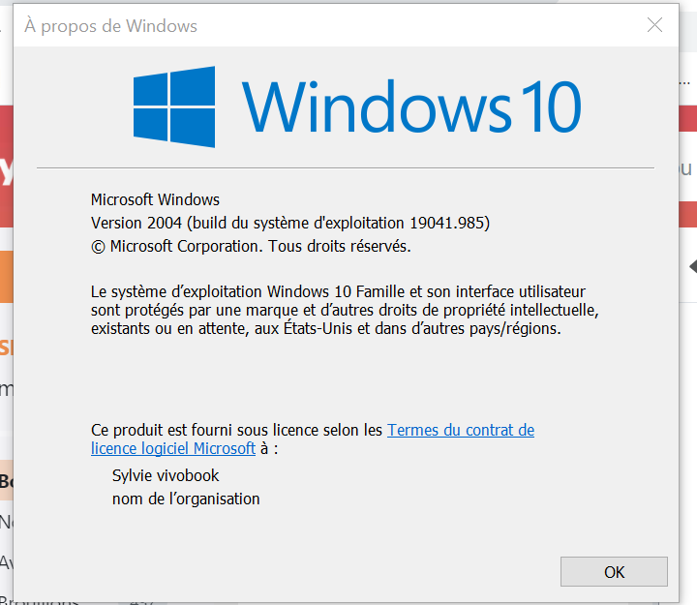Click the large 'Windows 10' wordmark
Viewport: 697px width, 605px height.
click(411, 106)
